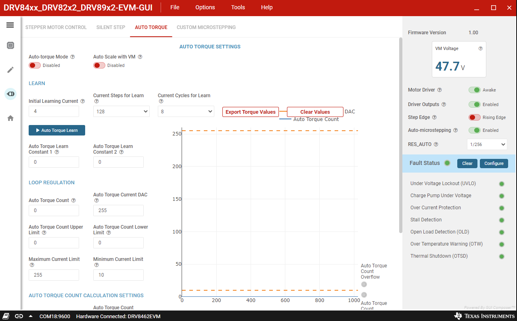Click Configure fault button
The width and height of the screenshot is (517, 321).
494,163
